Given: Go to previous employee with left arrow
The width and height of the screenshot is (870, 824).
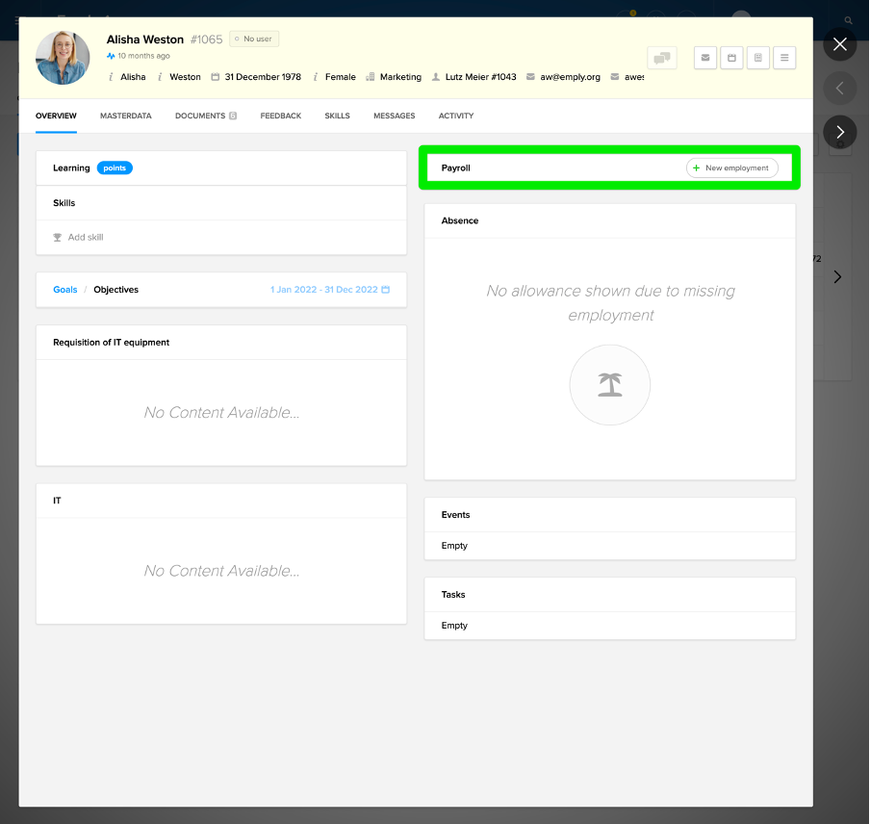Looking at the screenshot, I should point(840,89).
